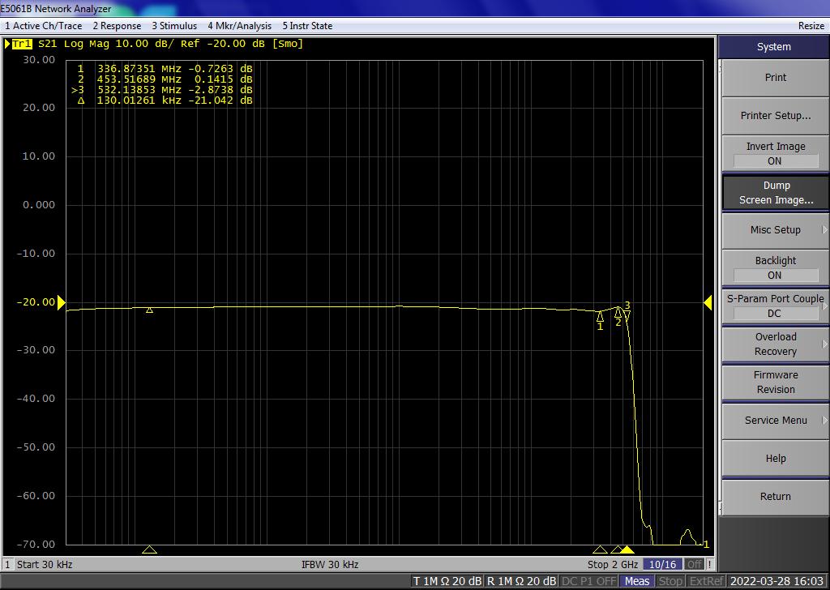Screen dimensions: 830x590
Task: Click the Resize option in menu bar
Action: (811, 26)
